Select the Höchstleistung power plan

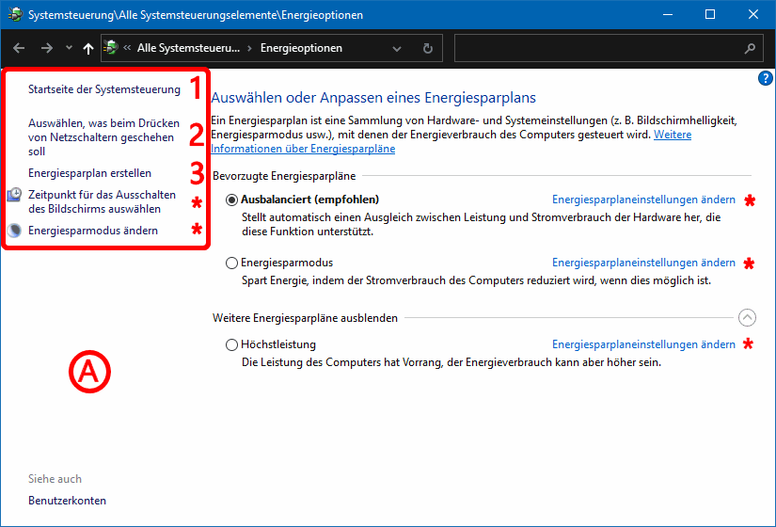[232, 345]
